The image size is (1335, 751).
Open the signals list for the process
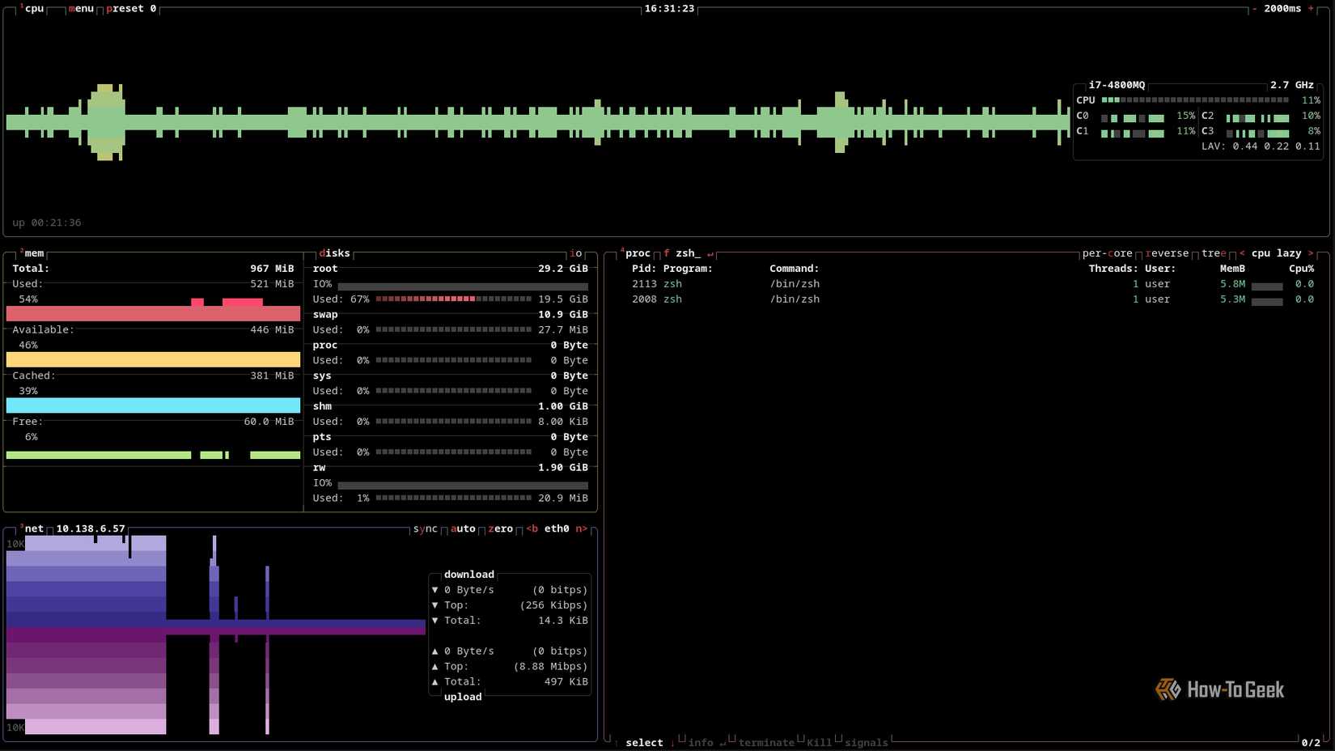tap(865, 742)
